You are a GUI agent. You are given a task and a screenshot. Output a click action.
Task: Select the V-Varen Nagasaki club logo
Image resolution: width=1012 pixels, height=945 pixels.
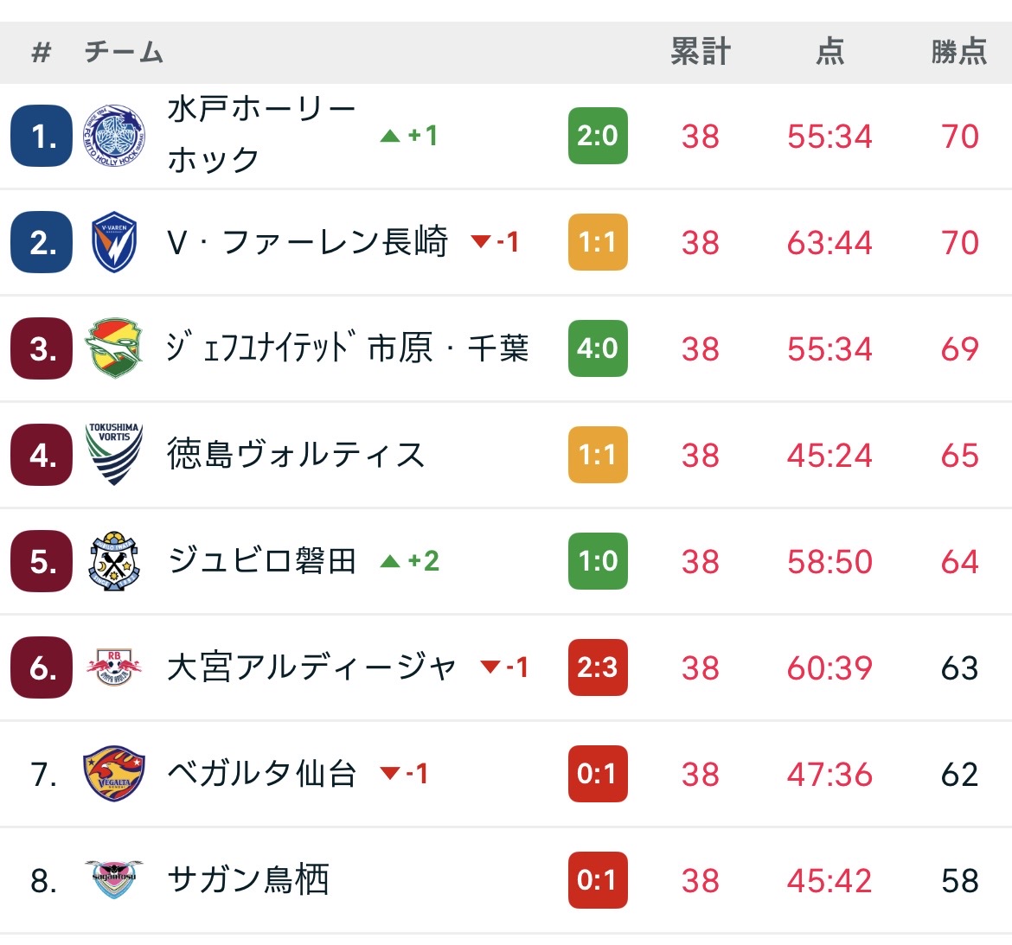[114, 242]
